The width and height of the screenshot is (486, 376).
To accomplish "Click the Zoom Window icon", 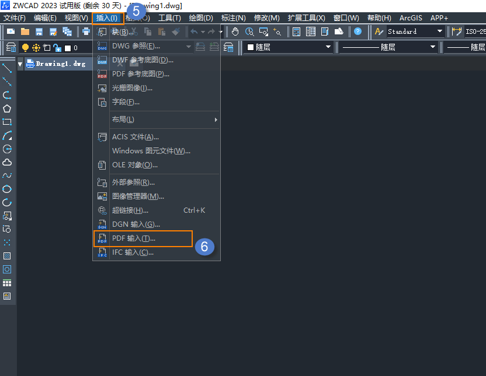I will click(263, 31).
